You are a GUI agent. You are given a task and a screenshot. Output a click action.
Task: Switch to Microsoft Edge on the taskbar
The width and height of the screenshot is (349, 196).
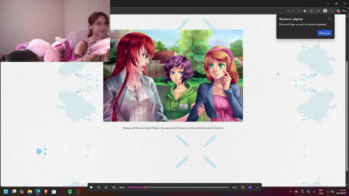tap(38, 192)
